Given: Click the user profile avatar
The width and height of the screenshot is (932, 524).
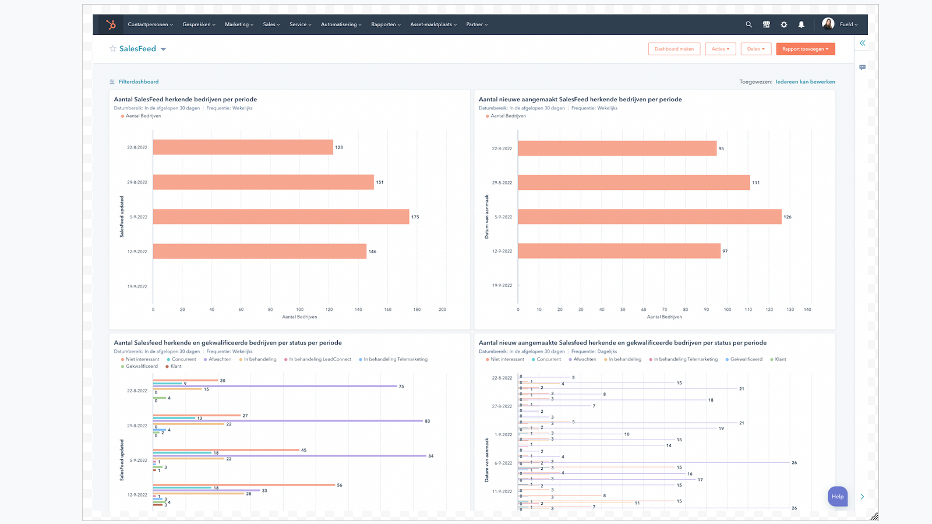Looking at the screenshot, I should (x=828, y=24).
